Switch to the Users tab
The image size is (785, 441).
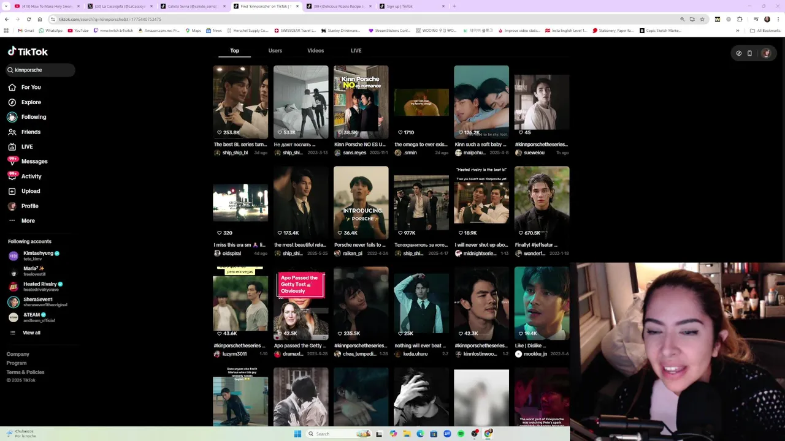point(275,51)
